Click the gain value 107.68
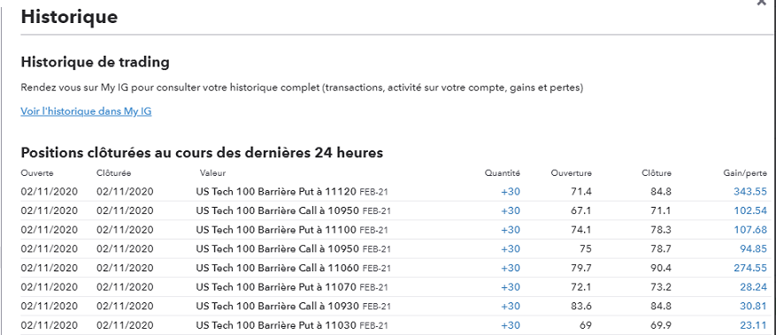776x335 pixels. point(750,230)
